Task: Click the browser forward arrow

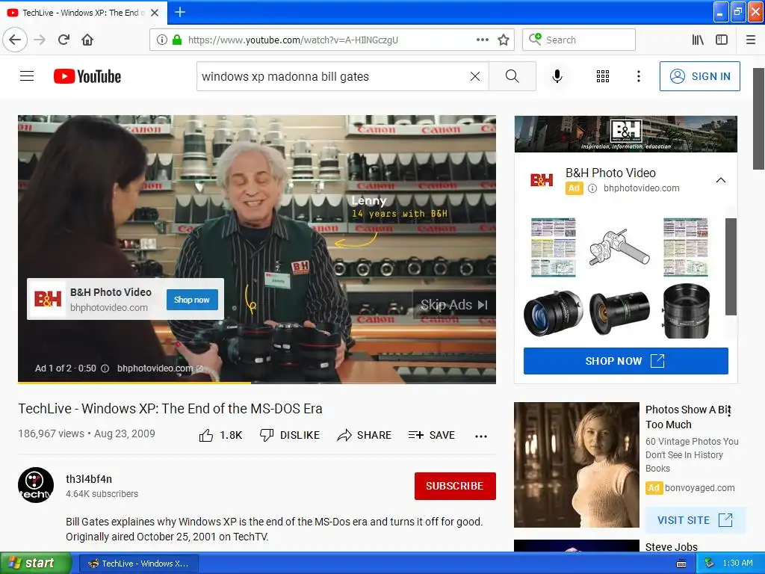Action: tap(40, 40)
